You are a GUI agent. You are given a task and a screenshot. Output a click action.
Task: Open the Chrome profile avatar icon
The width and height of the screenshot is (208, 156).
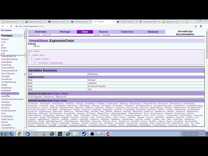coord(201,26)
